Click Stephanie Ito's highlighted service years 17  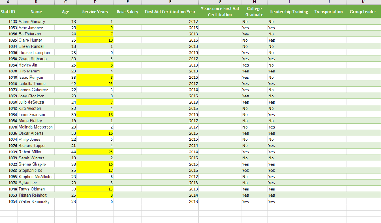pos(95,170)
